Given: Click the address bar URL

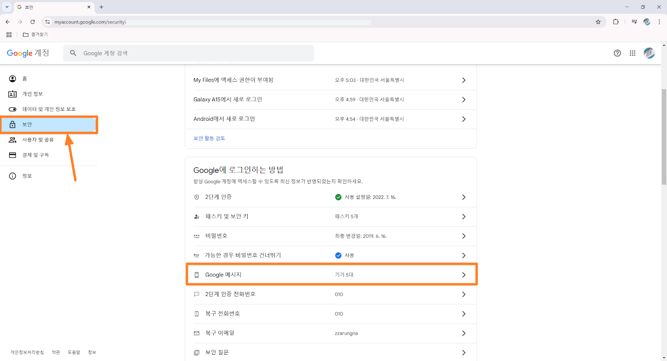Looking at the screenshot, I should [x=90, y=22].
